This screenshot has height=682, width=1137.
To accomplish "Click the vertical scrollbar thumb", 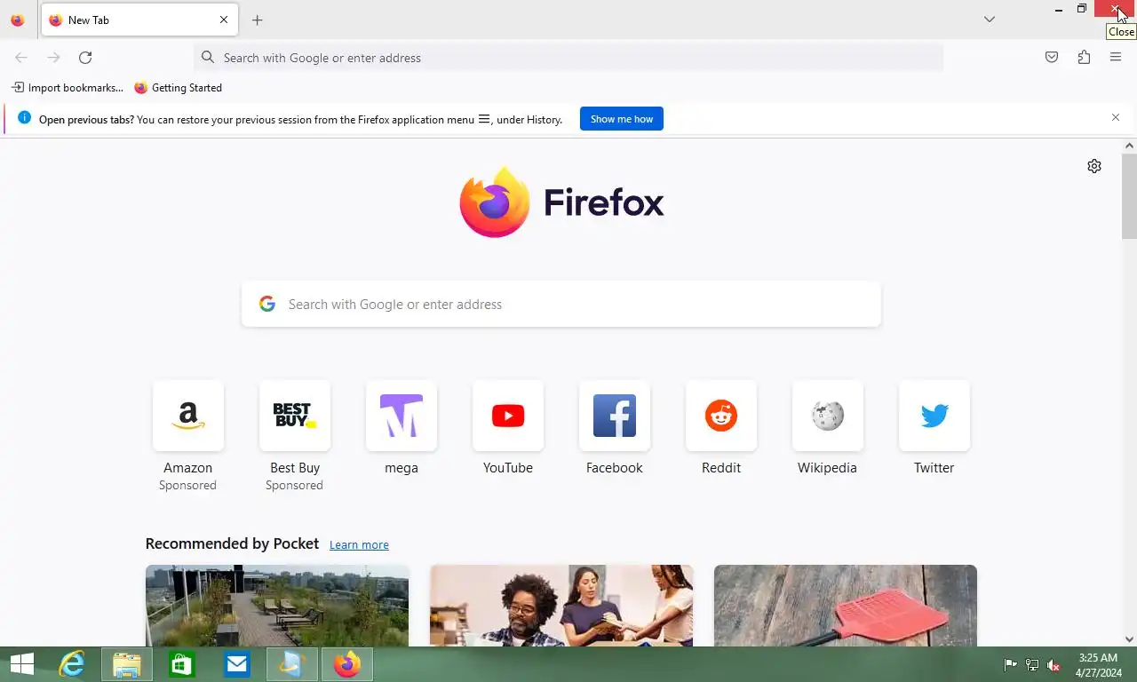I will pos(1129,196).
